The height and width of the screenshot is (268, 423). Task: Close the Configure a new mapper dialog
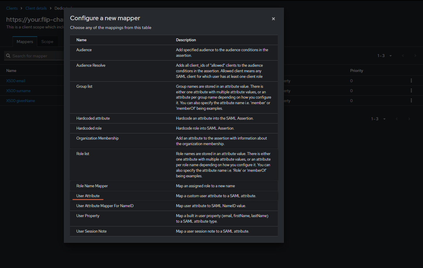pos(273,19)
